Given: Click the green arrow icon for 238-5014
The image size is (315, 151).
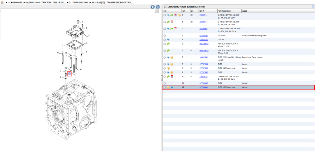Looking at the screenshot, I should click(x=168, y=22).
